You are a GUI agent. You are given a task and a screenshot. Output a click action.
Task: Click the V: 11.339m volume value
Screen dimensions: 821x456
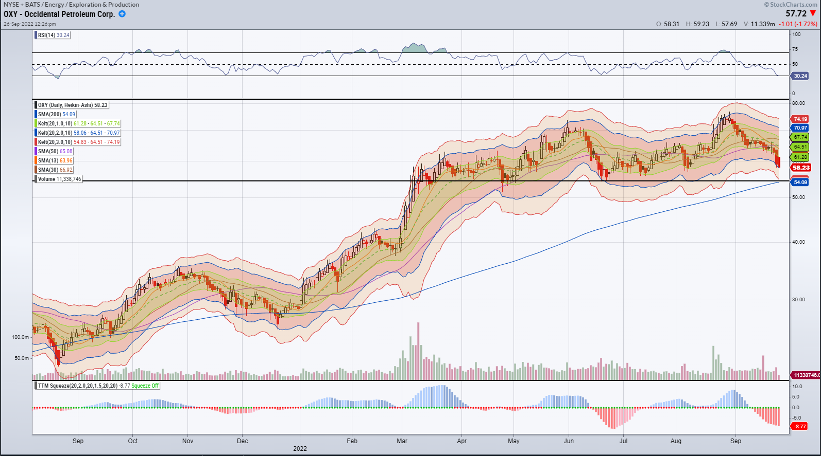(x=759, y=24)
